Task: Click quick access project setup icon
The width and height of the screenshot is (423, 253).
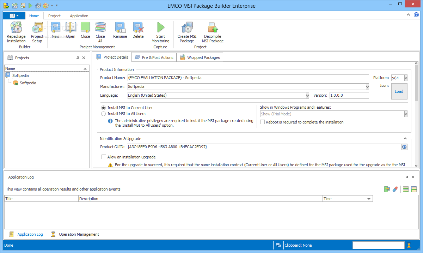Action: pyautogui.click(x=23, y=6)
